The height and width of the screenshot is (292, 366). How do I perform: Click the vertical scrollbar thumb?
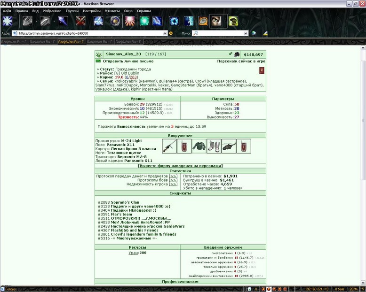tap(363, 120)
